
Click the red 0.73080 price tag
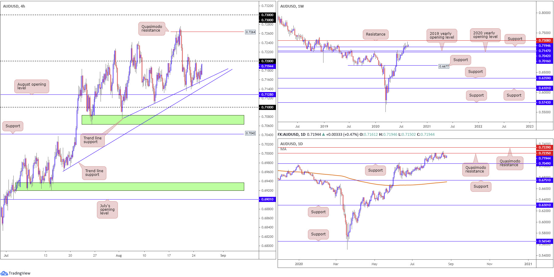(x=545, y=40)
